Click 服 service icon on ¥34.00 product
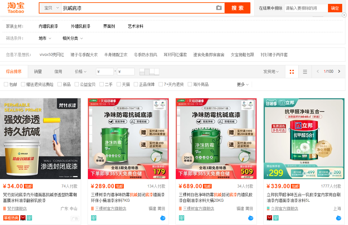Screen dimensions: 348x225 pyautogui.click(x=29, y=218)
